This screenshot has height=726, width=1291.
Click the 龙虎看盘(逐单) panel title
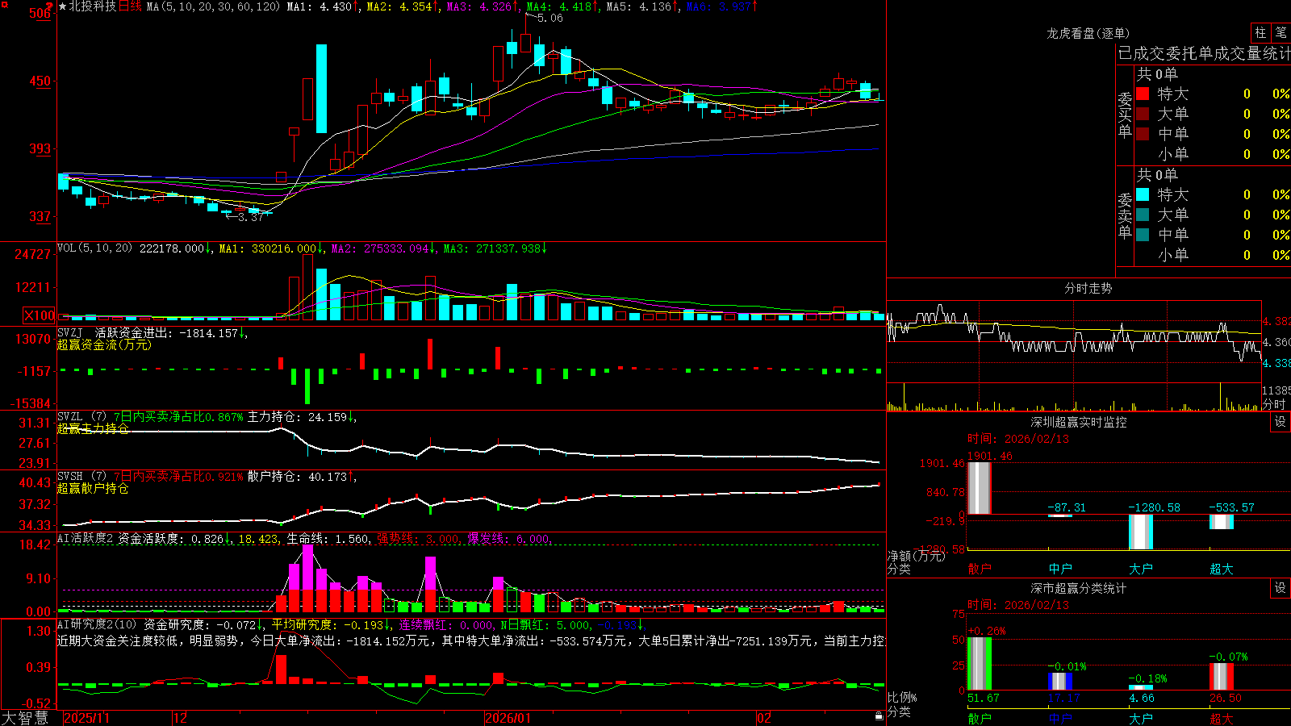click(1088, 33)
